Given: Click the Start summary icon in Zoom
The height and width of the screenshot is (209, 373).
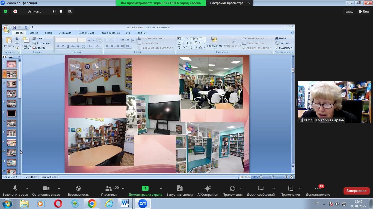Looking at the screenshot, I should click(x=179, y=189).
